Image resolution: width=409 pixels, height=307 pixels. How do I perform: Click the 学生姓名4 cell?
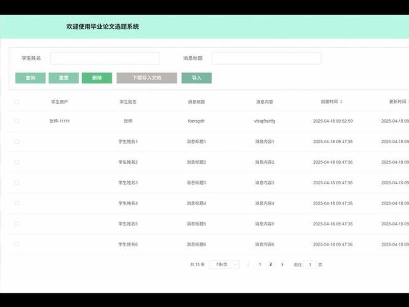coord(128,203)
